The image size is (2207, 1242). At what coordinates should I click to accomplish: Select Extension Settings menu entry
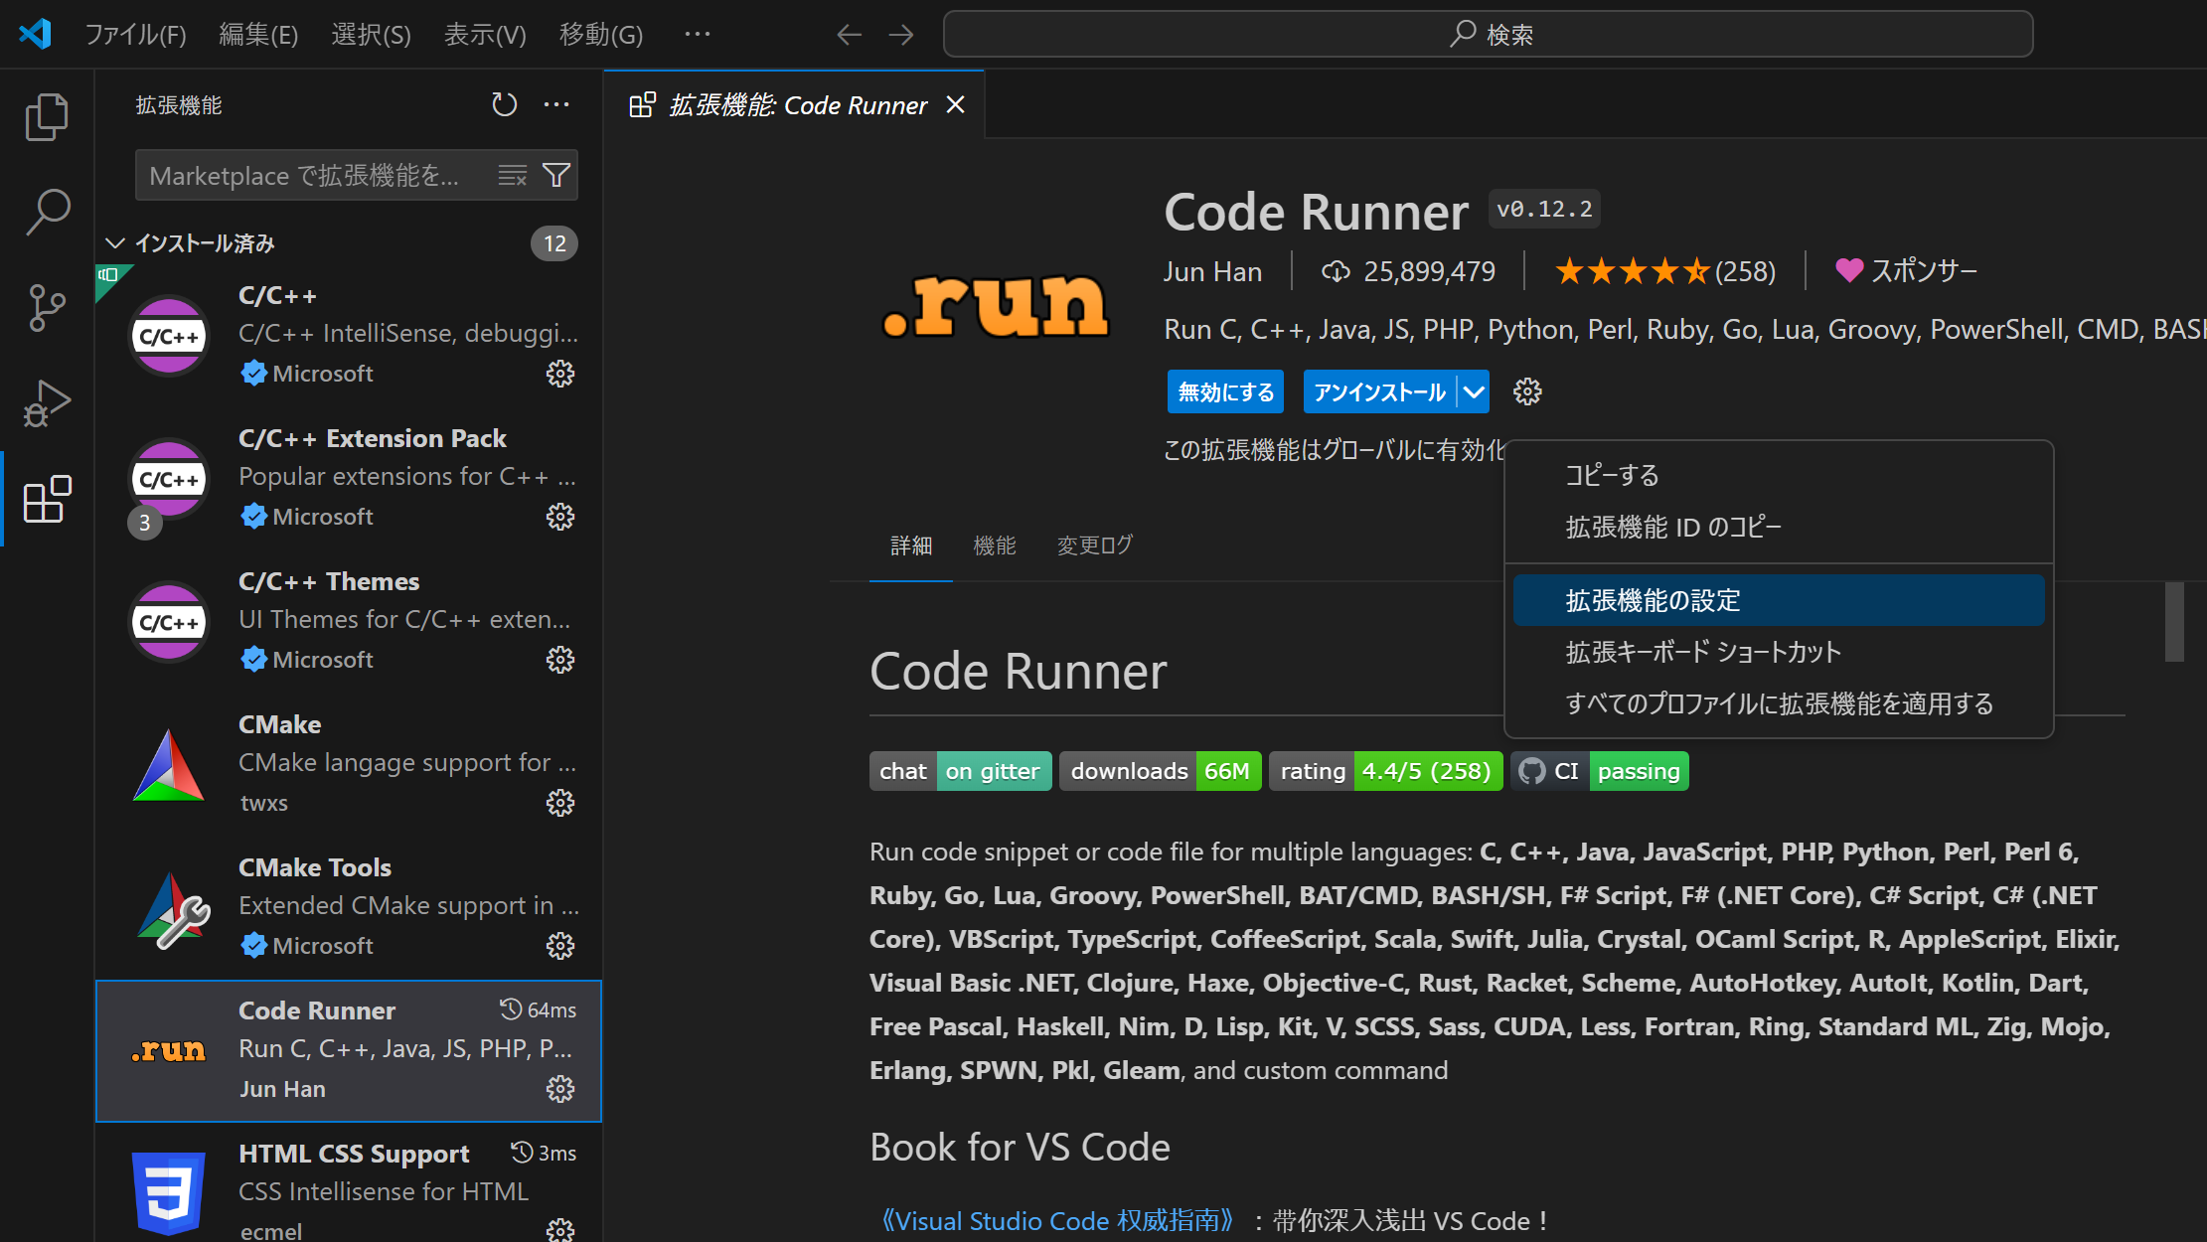pyautogui.click(x=1779, y=600)
